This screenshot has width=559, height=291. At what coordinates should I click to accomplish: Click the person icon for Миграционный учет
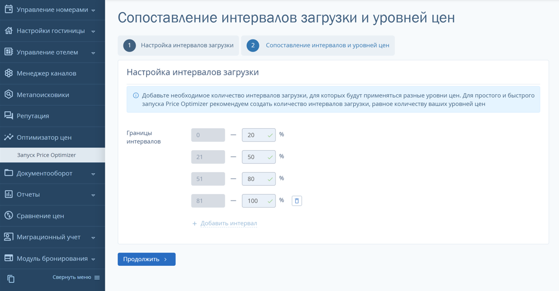[x=9, y=237]
